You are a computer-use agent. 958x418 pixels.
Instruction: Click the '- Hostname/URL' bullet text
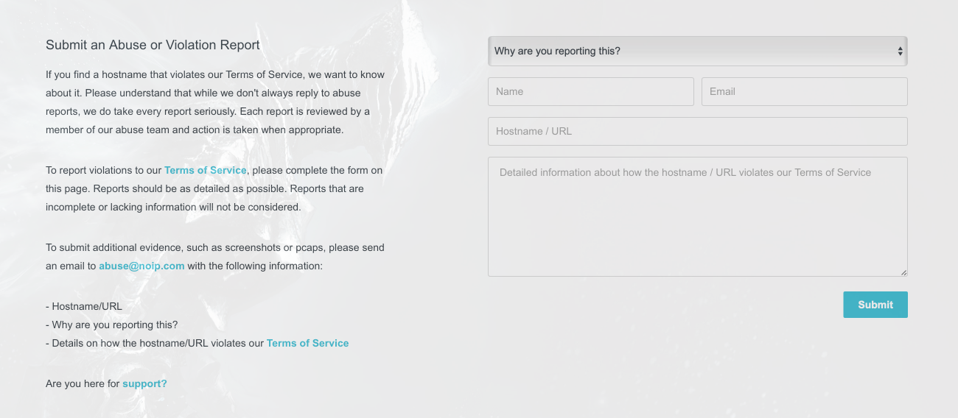pos(84,306)
